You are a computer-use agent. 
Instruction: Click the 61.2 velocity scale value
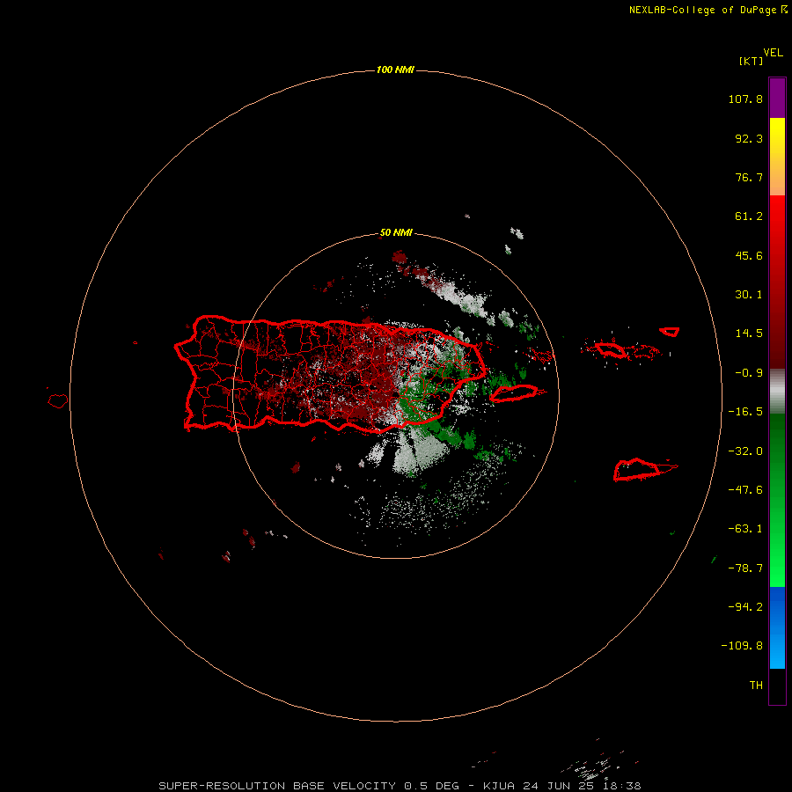(x=749, y=216)
